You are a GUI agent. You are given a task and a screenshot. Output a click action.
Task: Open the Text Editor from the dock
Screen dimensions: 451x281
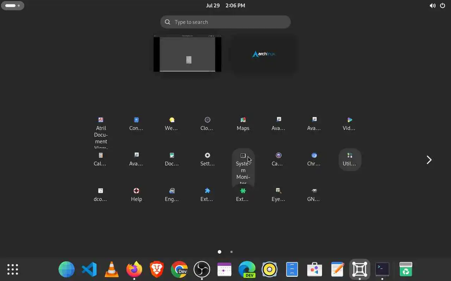coord(337,269)
